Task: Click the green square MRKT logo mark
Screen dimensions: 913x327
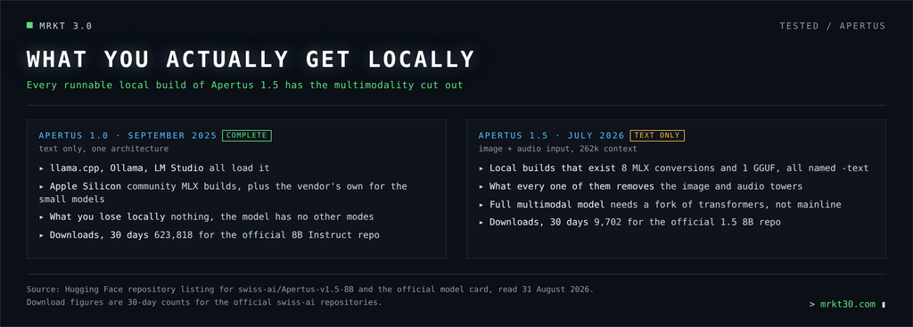Action: [x=29, y=26]
